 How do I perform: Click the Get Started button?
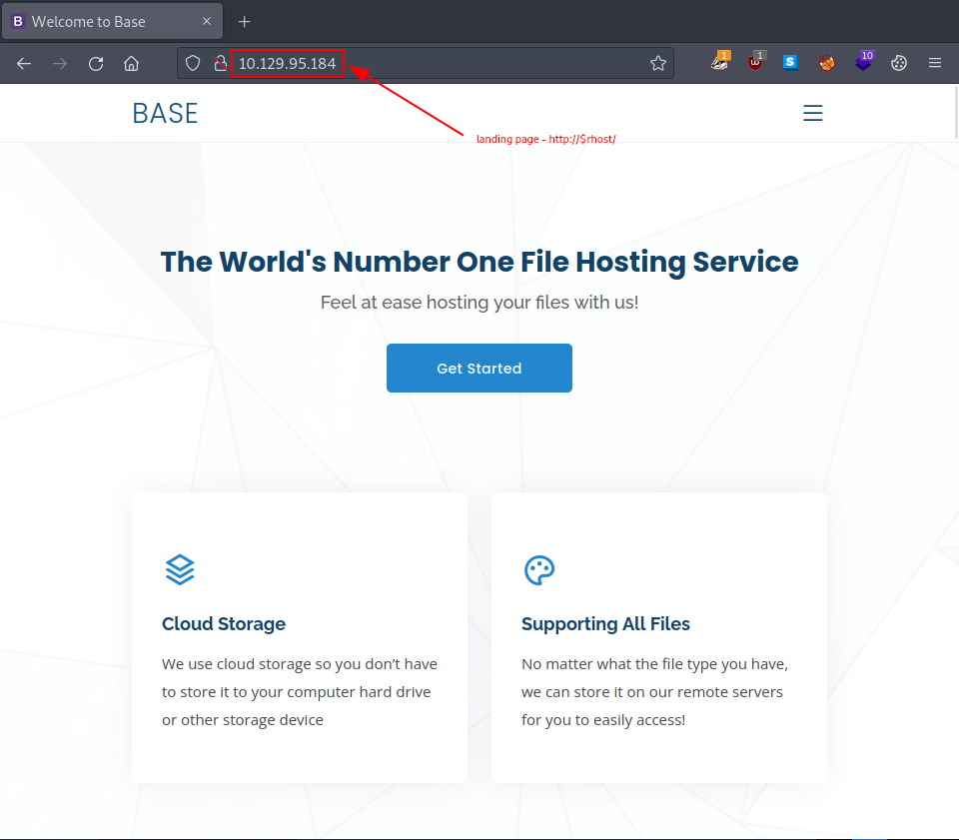[x=479, y=368]
